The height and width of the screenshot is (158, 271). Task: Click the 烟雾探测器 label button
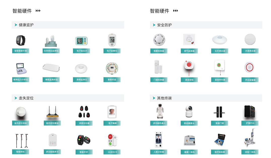pos(159,51)
